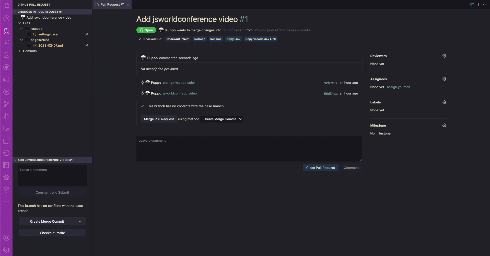Click the Live Share icon in editor toolbar
Screen dimensions: 490x256
(472, 5)
